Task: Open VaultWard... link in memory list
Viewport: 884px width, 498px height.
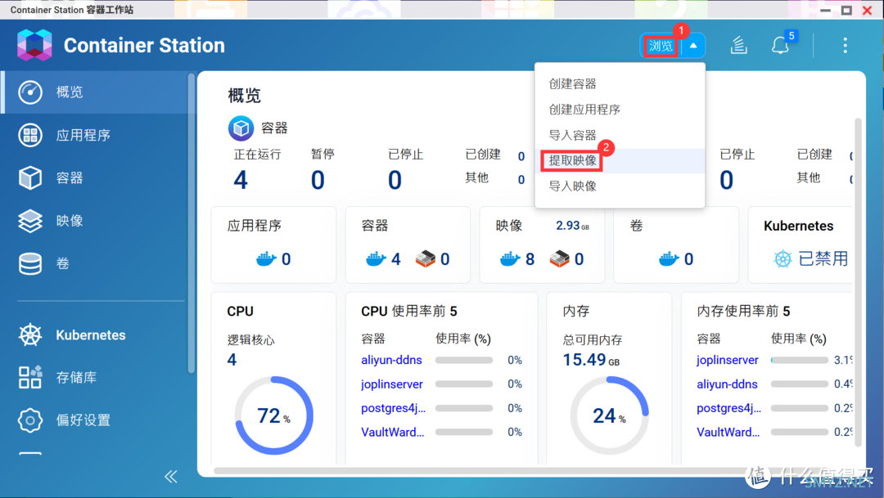Action: pos(728,433)
